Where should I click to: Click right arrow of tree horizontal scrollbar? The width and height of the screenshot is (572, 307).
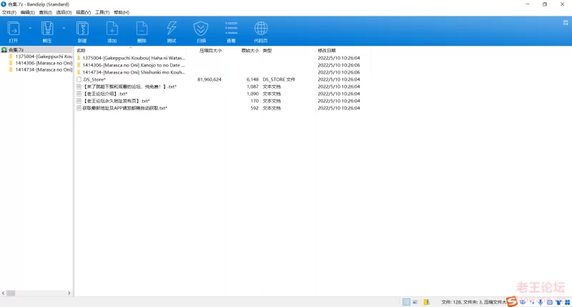[69, 293]
